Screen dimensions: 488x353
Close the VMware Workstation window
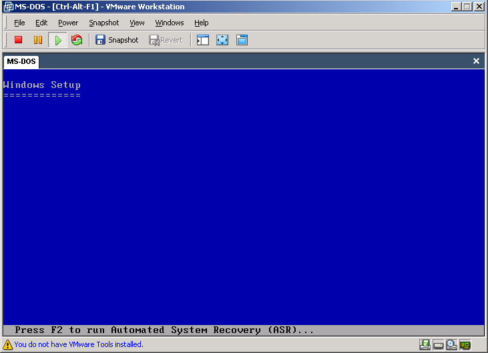pyautogui.click(x=479, y=7)
